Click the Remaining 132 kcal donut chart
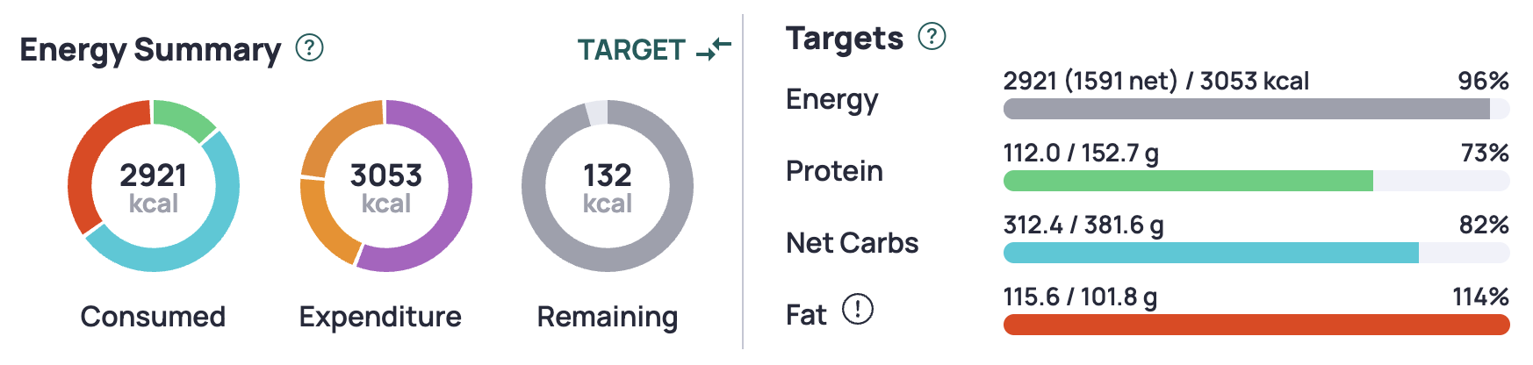This screenshot has width=1533, height=365. coord(608,186)
